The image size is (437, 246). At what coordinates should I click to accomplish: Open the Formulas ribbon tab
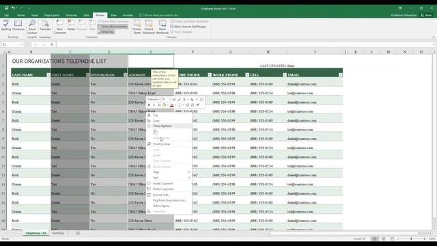pos(72,15)
